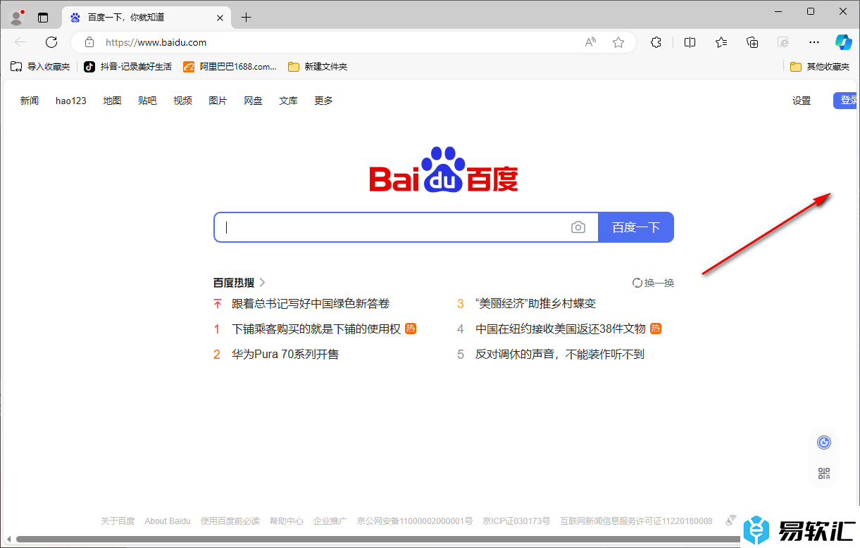Open 文库 in Baidu nav

[x=288, y=101]
